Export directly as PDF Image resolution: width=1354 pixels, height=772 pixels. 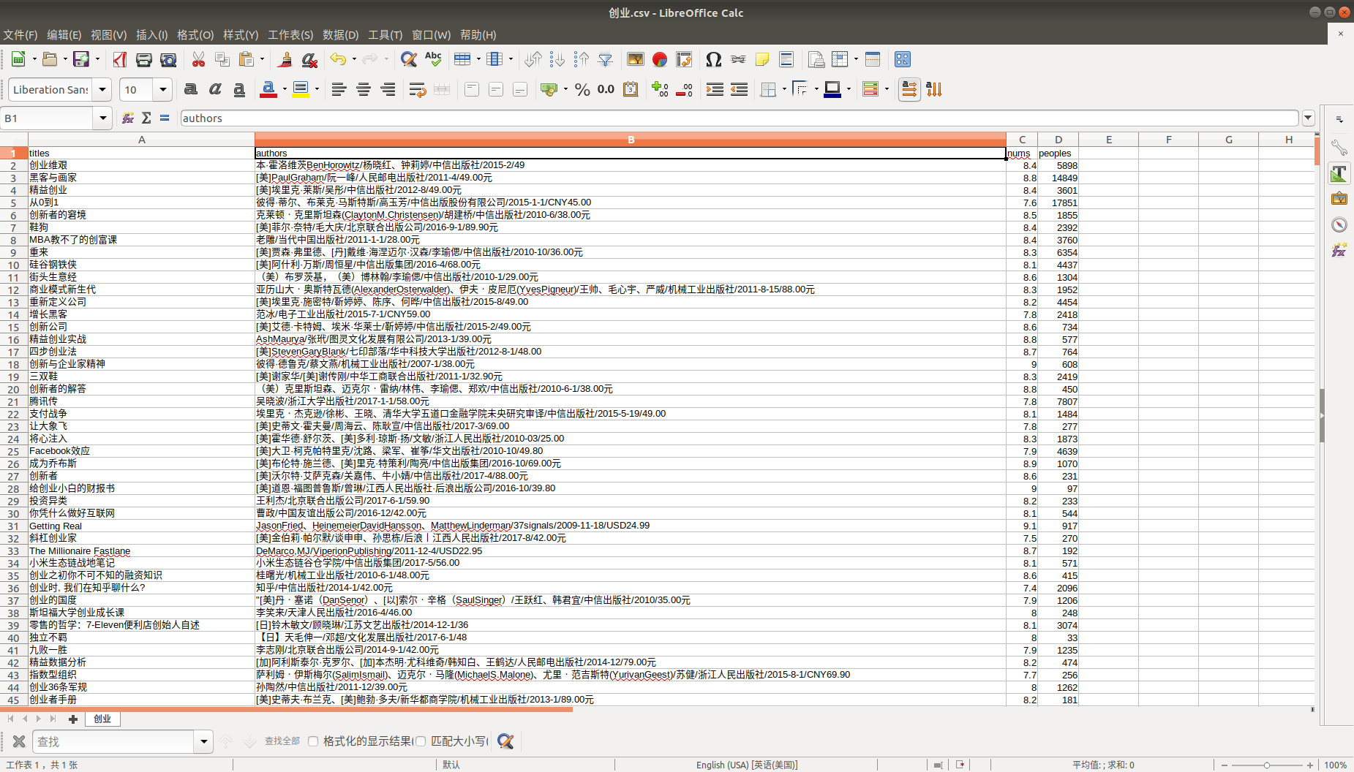click(120, 59)
